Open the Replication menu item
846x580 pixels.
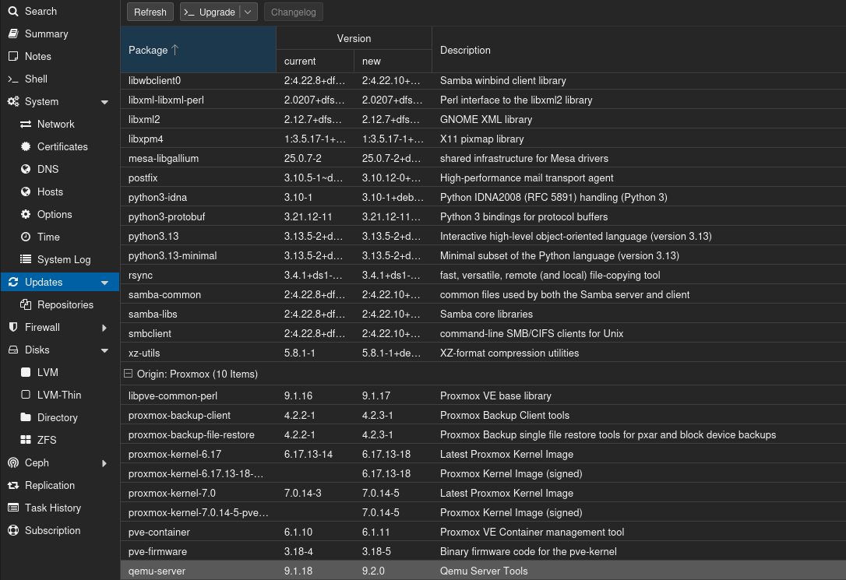[59, 485]
